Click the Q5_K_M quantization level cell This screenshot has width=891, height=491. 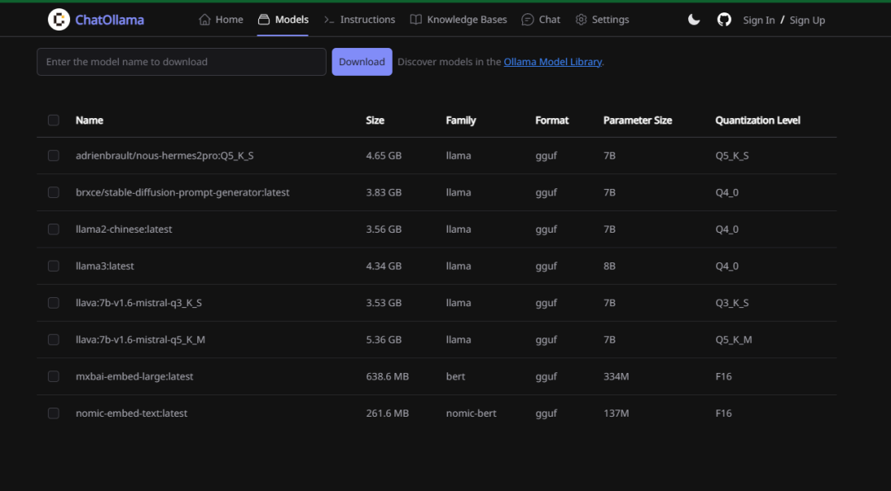pos(733,340)
